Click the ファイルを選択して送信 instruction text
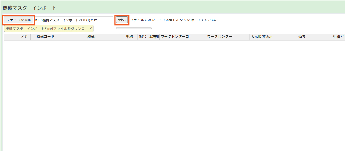The image size is (345, 151). (x=173, y=20)
